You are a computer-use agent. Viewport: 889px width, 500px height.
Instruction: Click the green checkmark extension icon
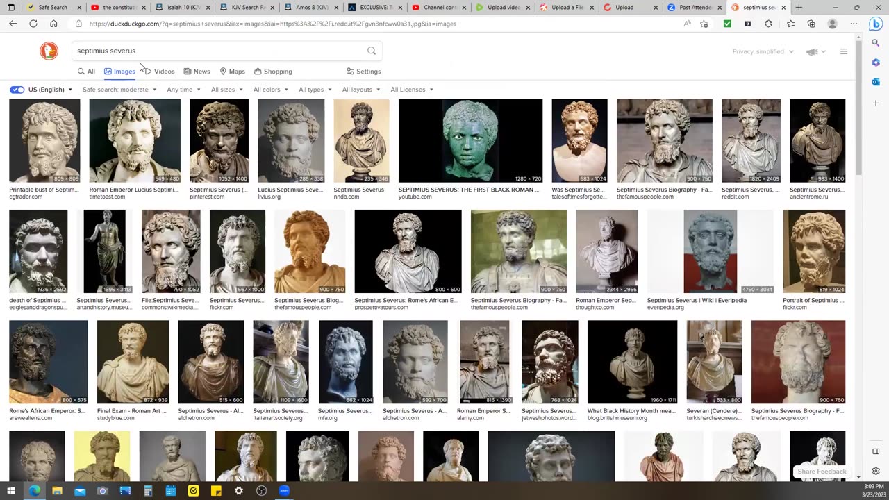727,24
